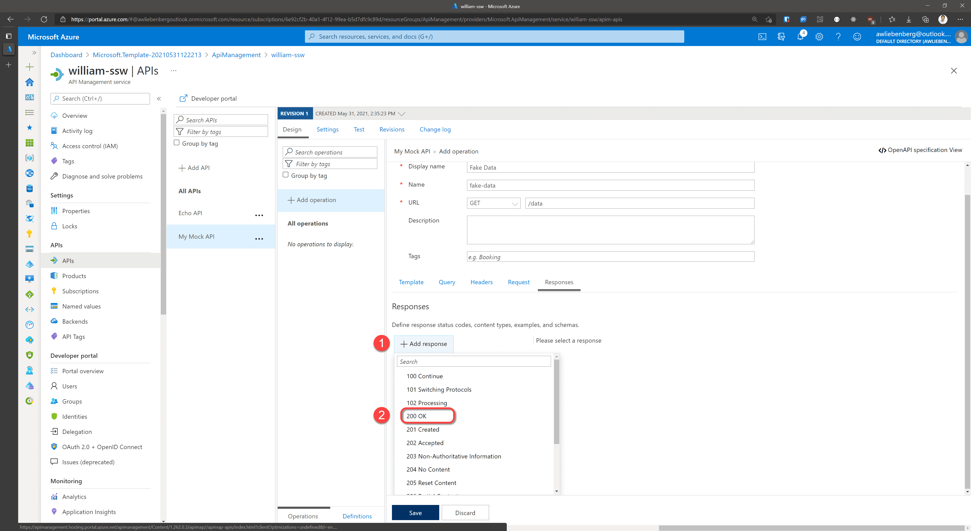Click the help question mark icon

tap(838, 37)
